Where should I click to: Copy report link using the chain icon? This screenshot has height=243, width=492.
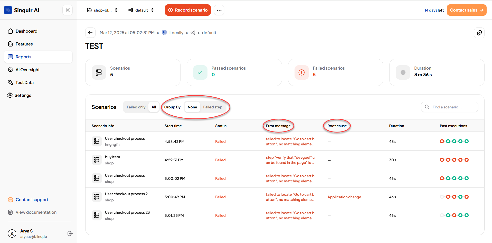click(x=479, y=33)
